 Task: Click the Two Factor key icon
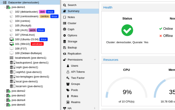(x=68, y=78)
